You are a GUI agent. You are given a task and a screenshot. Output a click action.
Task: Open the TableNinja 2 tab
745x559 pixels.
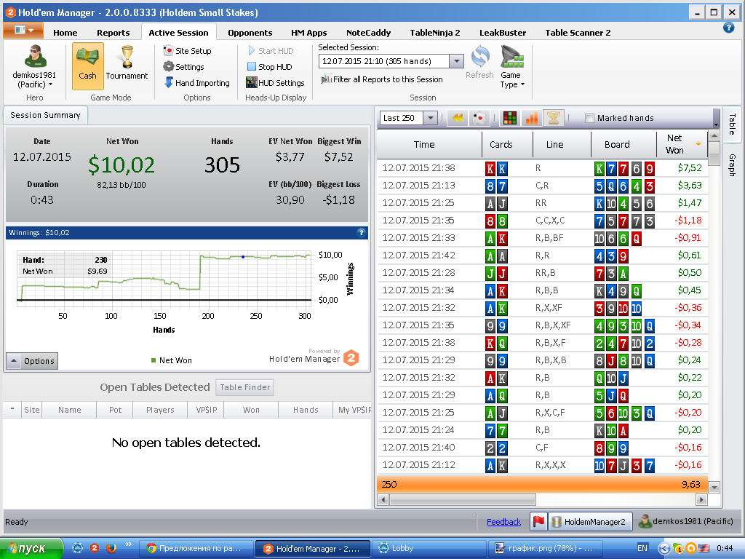coord(435,32)
